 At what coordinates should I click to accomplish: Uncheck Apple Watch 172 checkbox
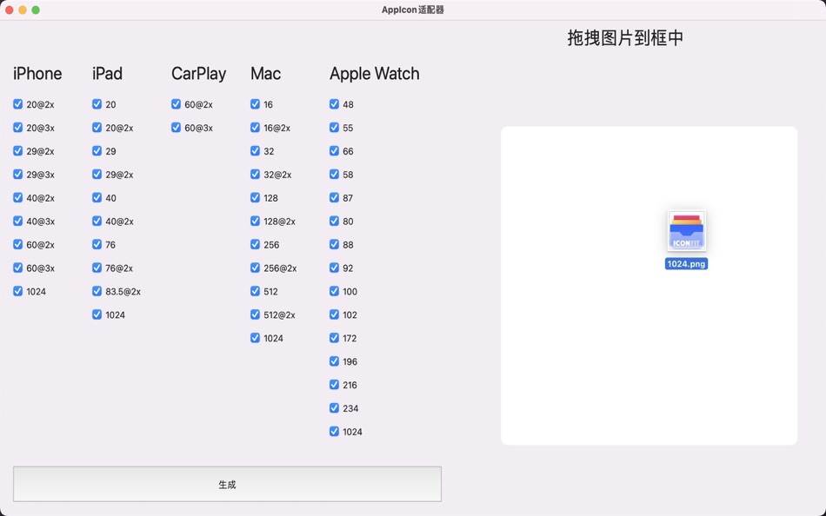(334, 338)
